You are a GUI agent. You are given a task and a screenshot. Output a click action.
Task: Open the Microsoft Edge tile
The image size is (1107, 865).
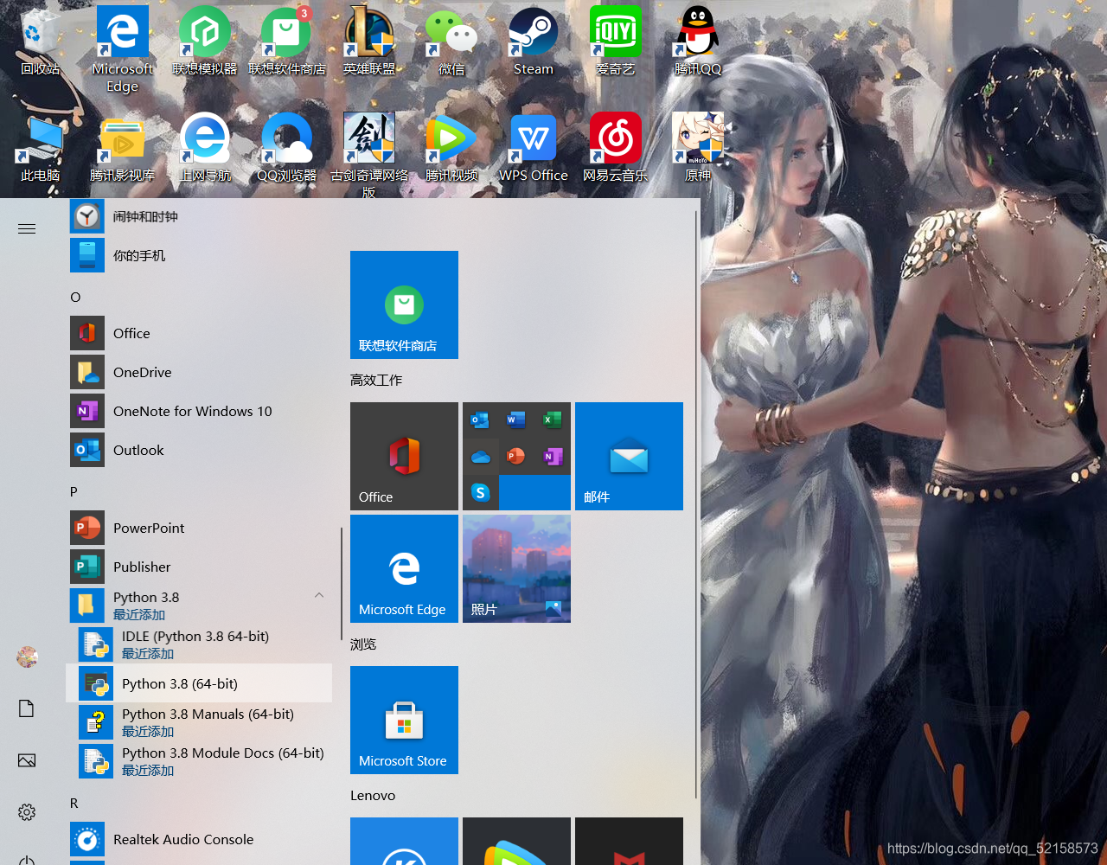click(x=404, y=568)
